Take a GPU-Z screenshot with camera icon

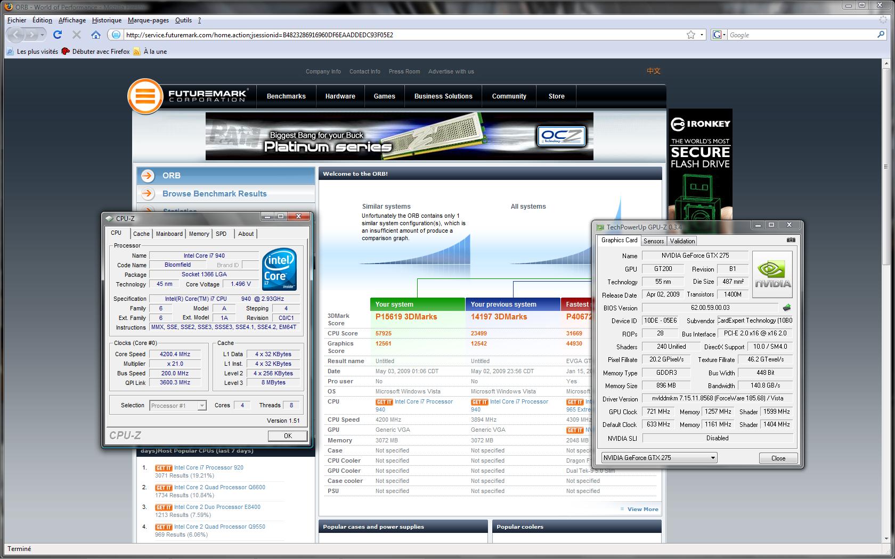point(791,240)
